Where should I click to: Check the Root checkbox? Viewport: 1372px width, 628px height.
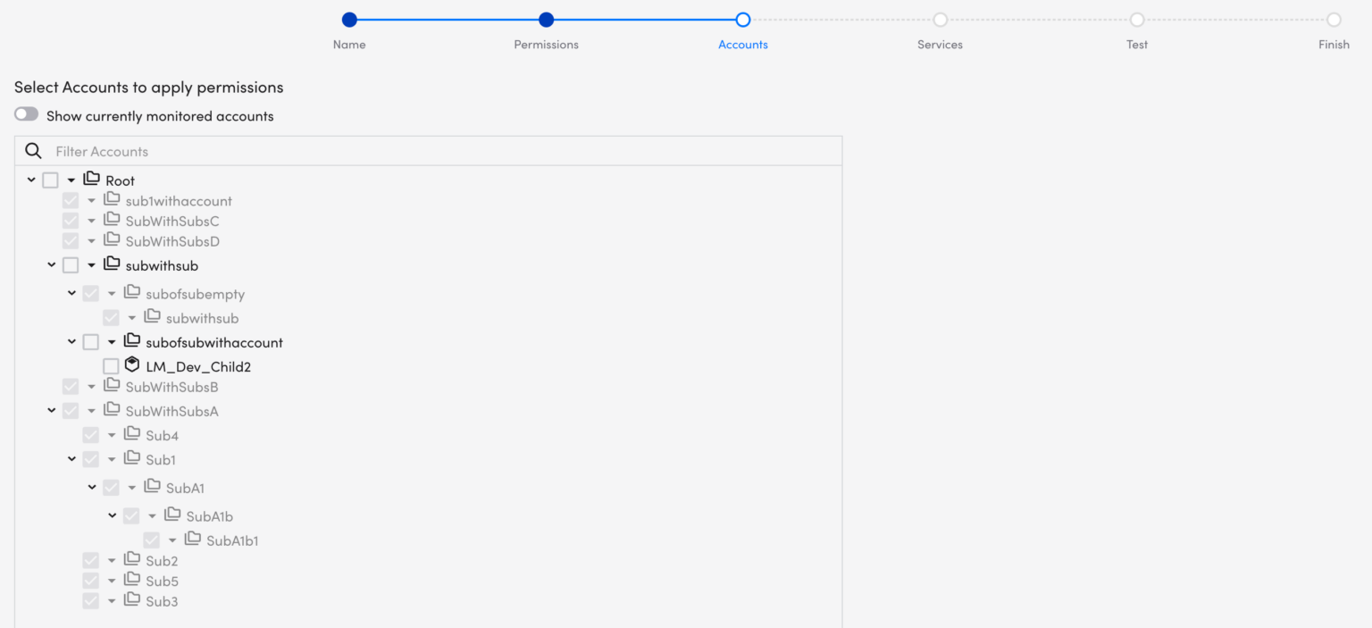(x=50, y=179)
